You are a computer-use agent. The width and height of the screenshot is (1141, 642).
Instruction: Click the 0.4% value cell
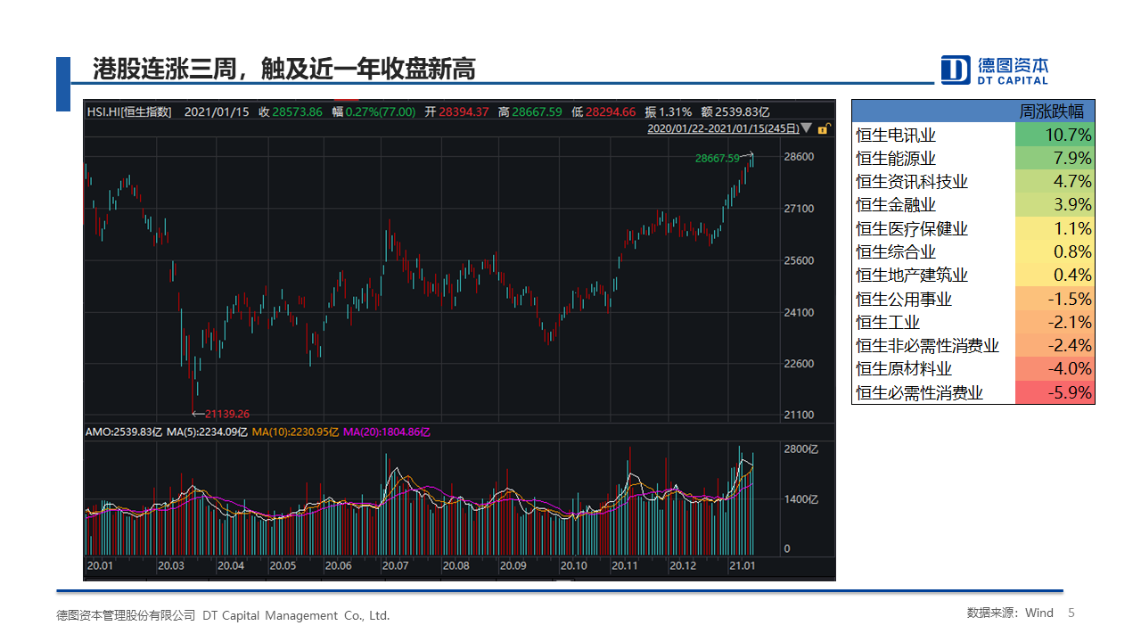[1055, 275]
